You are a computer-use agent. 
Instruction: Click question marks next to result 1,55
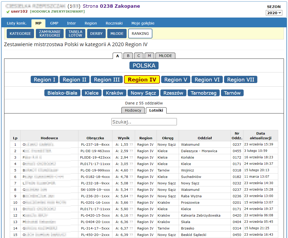(x=131, y=145)
